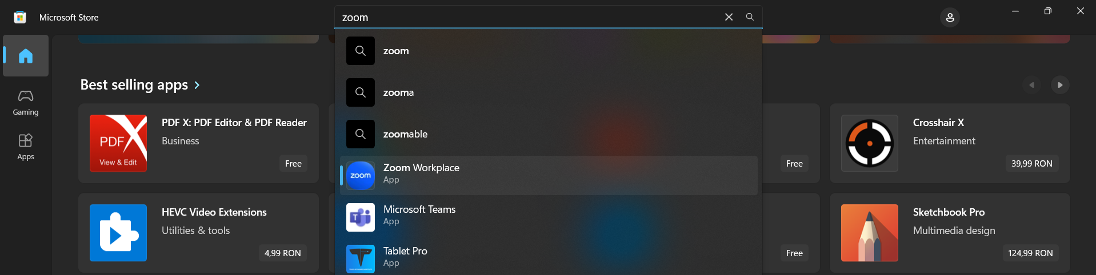Clear the search box text
Image resolution: width=1096 pixels, height=275 pixels.
click(729, 17)
